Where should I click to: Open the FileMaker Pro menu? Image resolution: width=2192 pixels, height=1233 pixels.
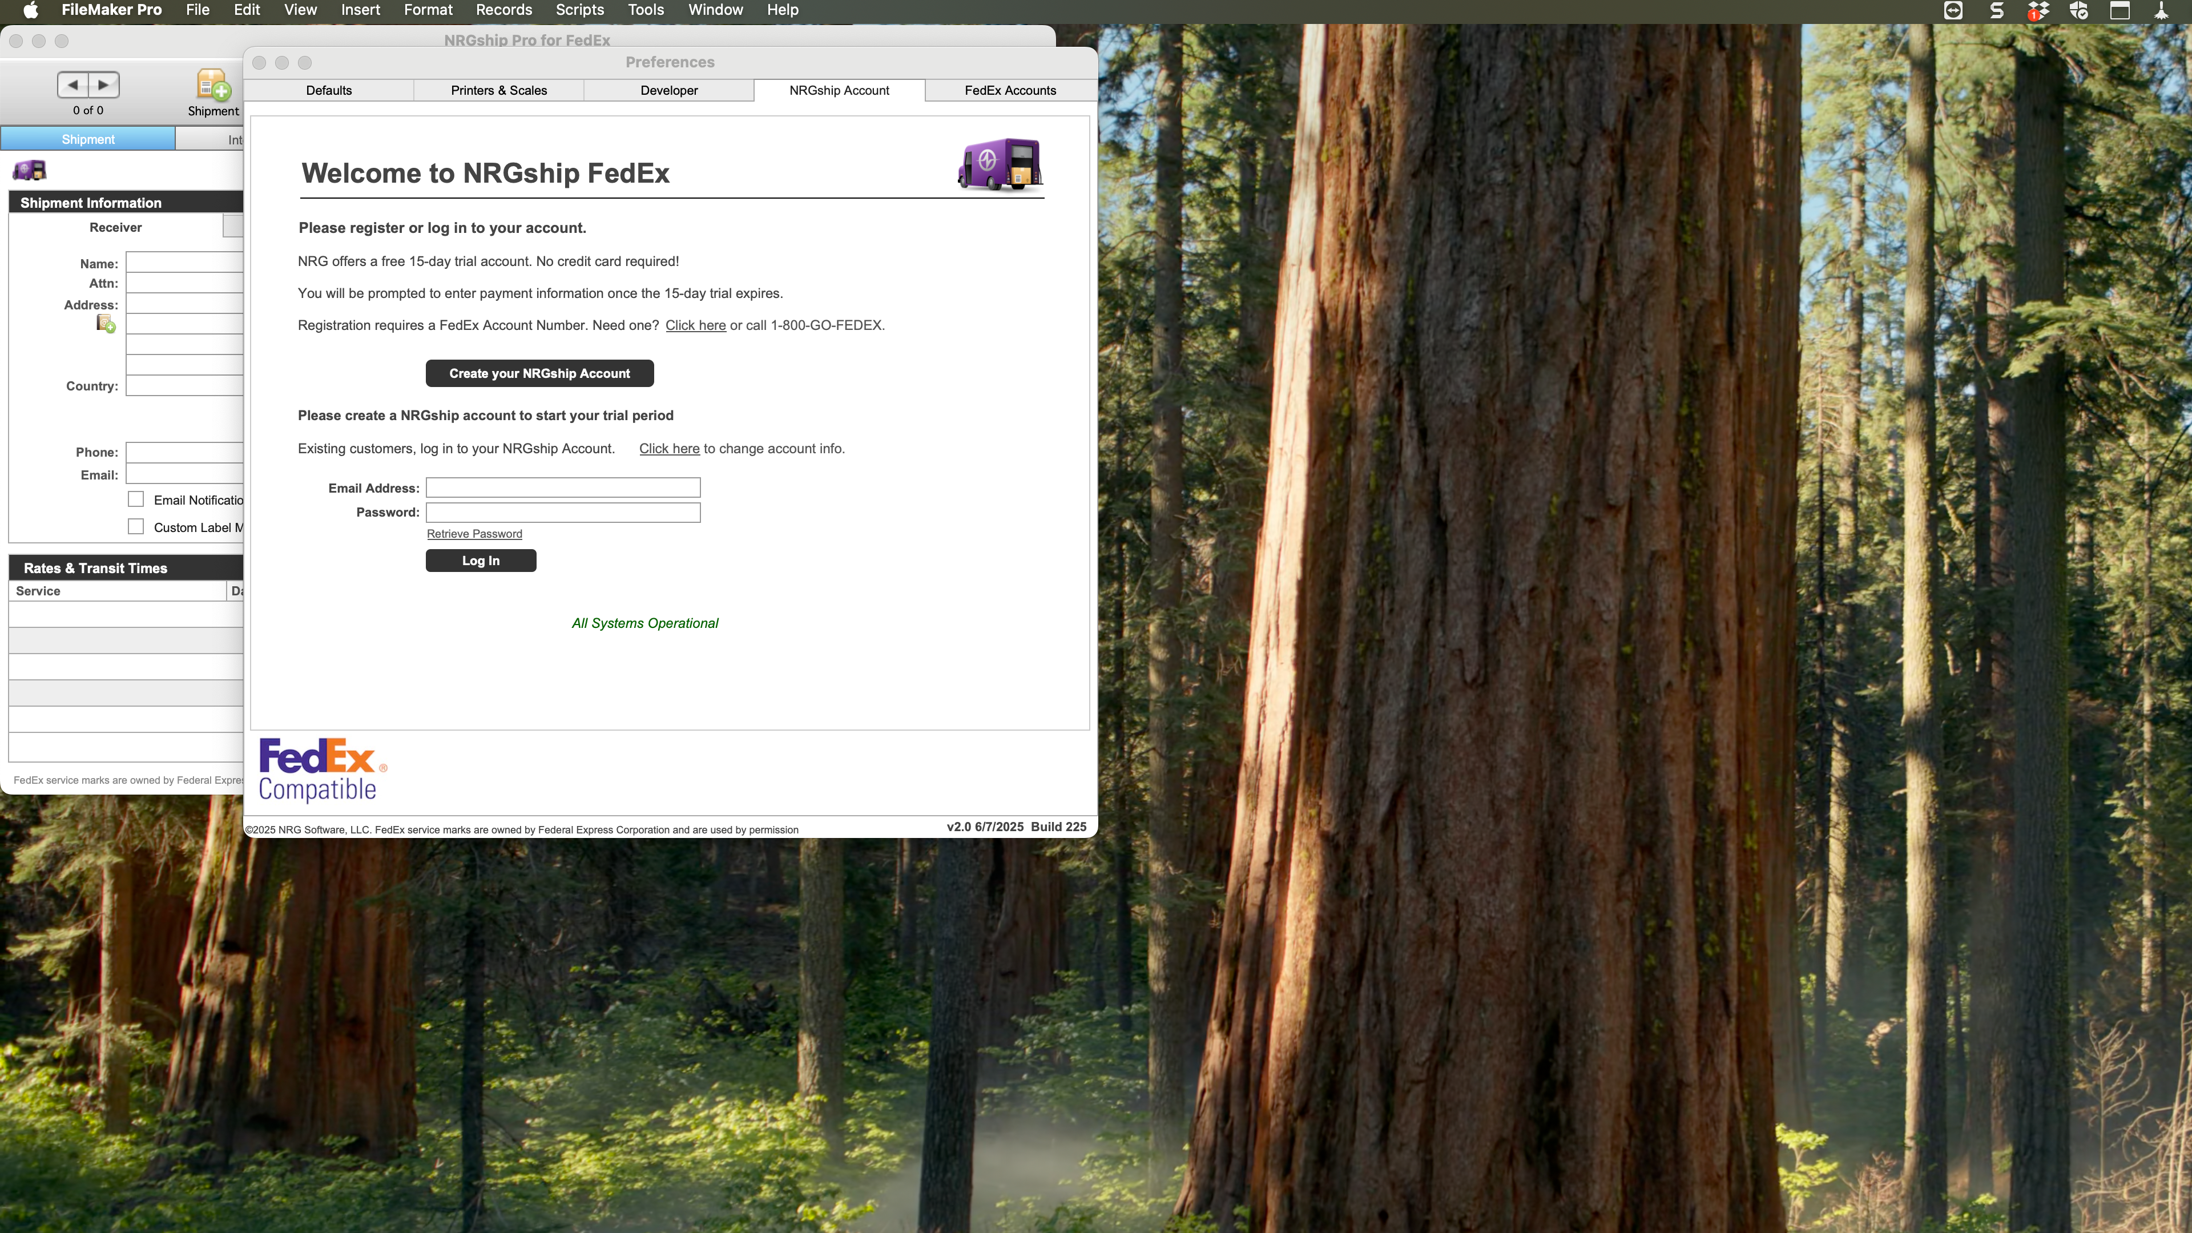pyautogui.click(x=111, y=10)
